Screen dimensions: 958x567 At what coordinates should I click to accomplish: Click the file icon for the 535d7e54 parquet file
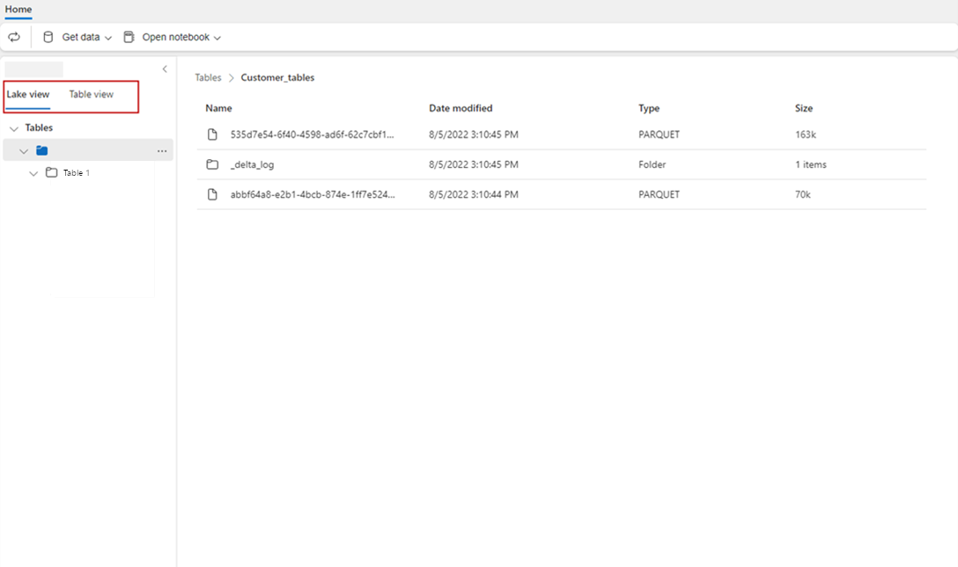point(212,134)
